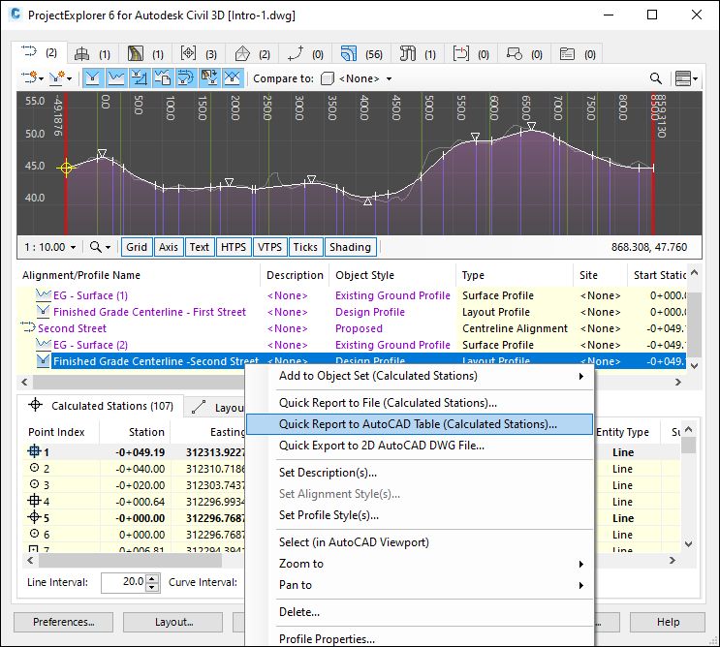The image size is (720, 647).
Task: Toggle the VTPS display button
Action: (269, 247)
